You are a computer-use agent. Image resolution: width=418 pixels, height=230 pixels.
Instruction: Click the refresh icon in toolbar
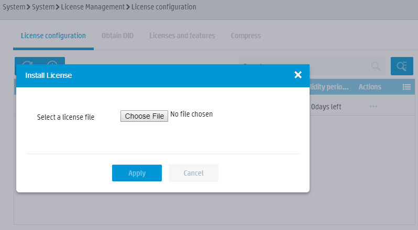click(x=27, y=62)
